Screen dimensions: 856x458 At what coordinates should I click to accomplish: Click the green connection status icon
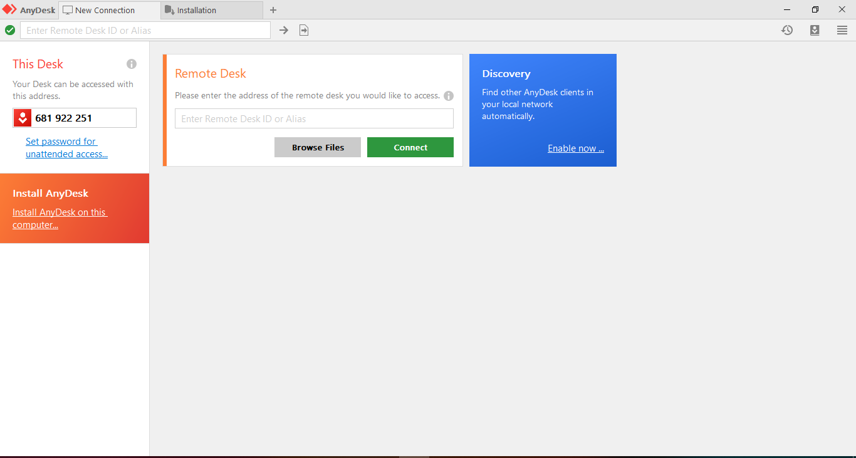[x=9, y=29]
